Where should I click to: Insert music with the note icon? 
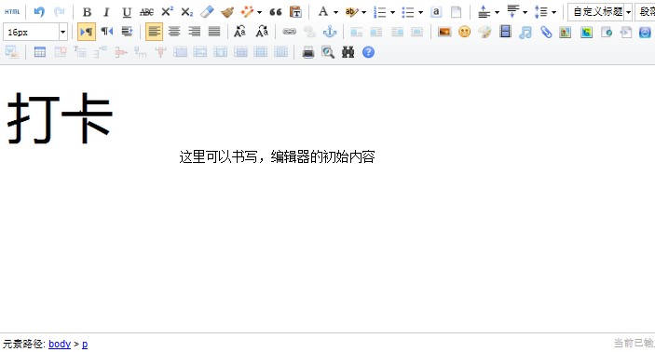point(525,32)
